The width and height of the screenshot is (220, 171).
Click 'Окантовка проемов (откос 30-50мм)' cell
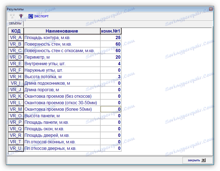click(62, 103)
